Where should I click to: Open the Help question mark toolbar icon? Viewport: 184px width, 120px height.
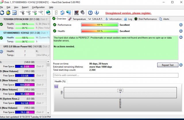click(90, 13)
